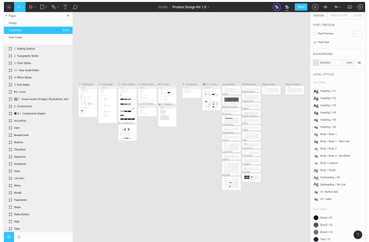Click the purple-ringed user avatar
Image resolution: width=369 pixels, height=242 pixels.
pyautogui.click(x=277, y=7)
